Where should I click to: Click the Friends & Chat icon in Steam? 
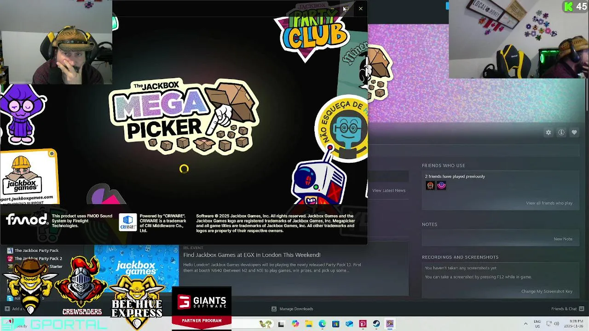pyautogui.click(x=582, y=309)
